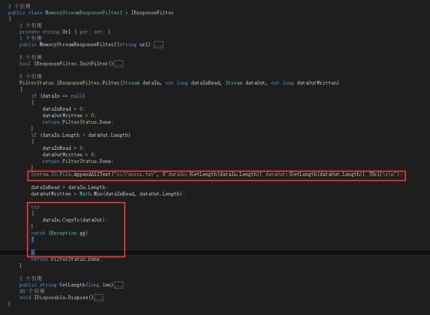Click the line 'dataIn.CopyTo(dataOut);'
Image resolution: width=430 pixels, height=315 pixels.
pyautogui.click(x=75, y=220)
